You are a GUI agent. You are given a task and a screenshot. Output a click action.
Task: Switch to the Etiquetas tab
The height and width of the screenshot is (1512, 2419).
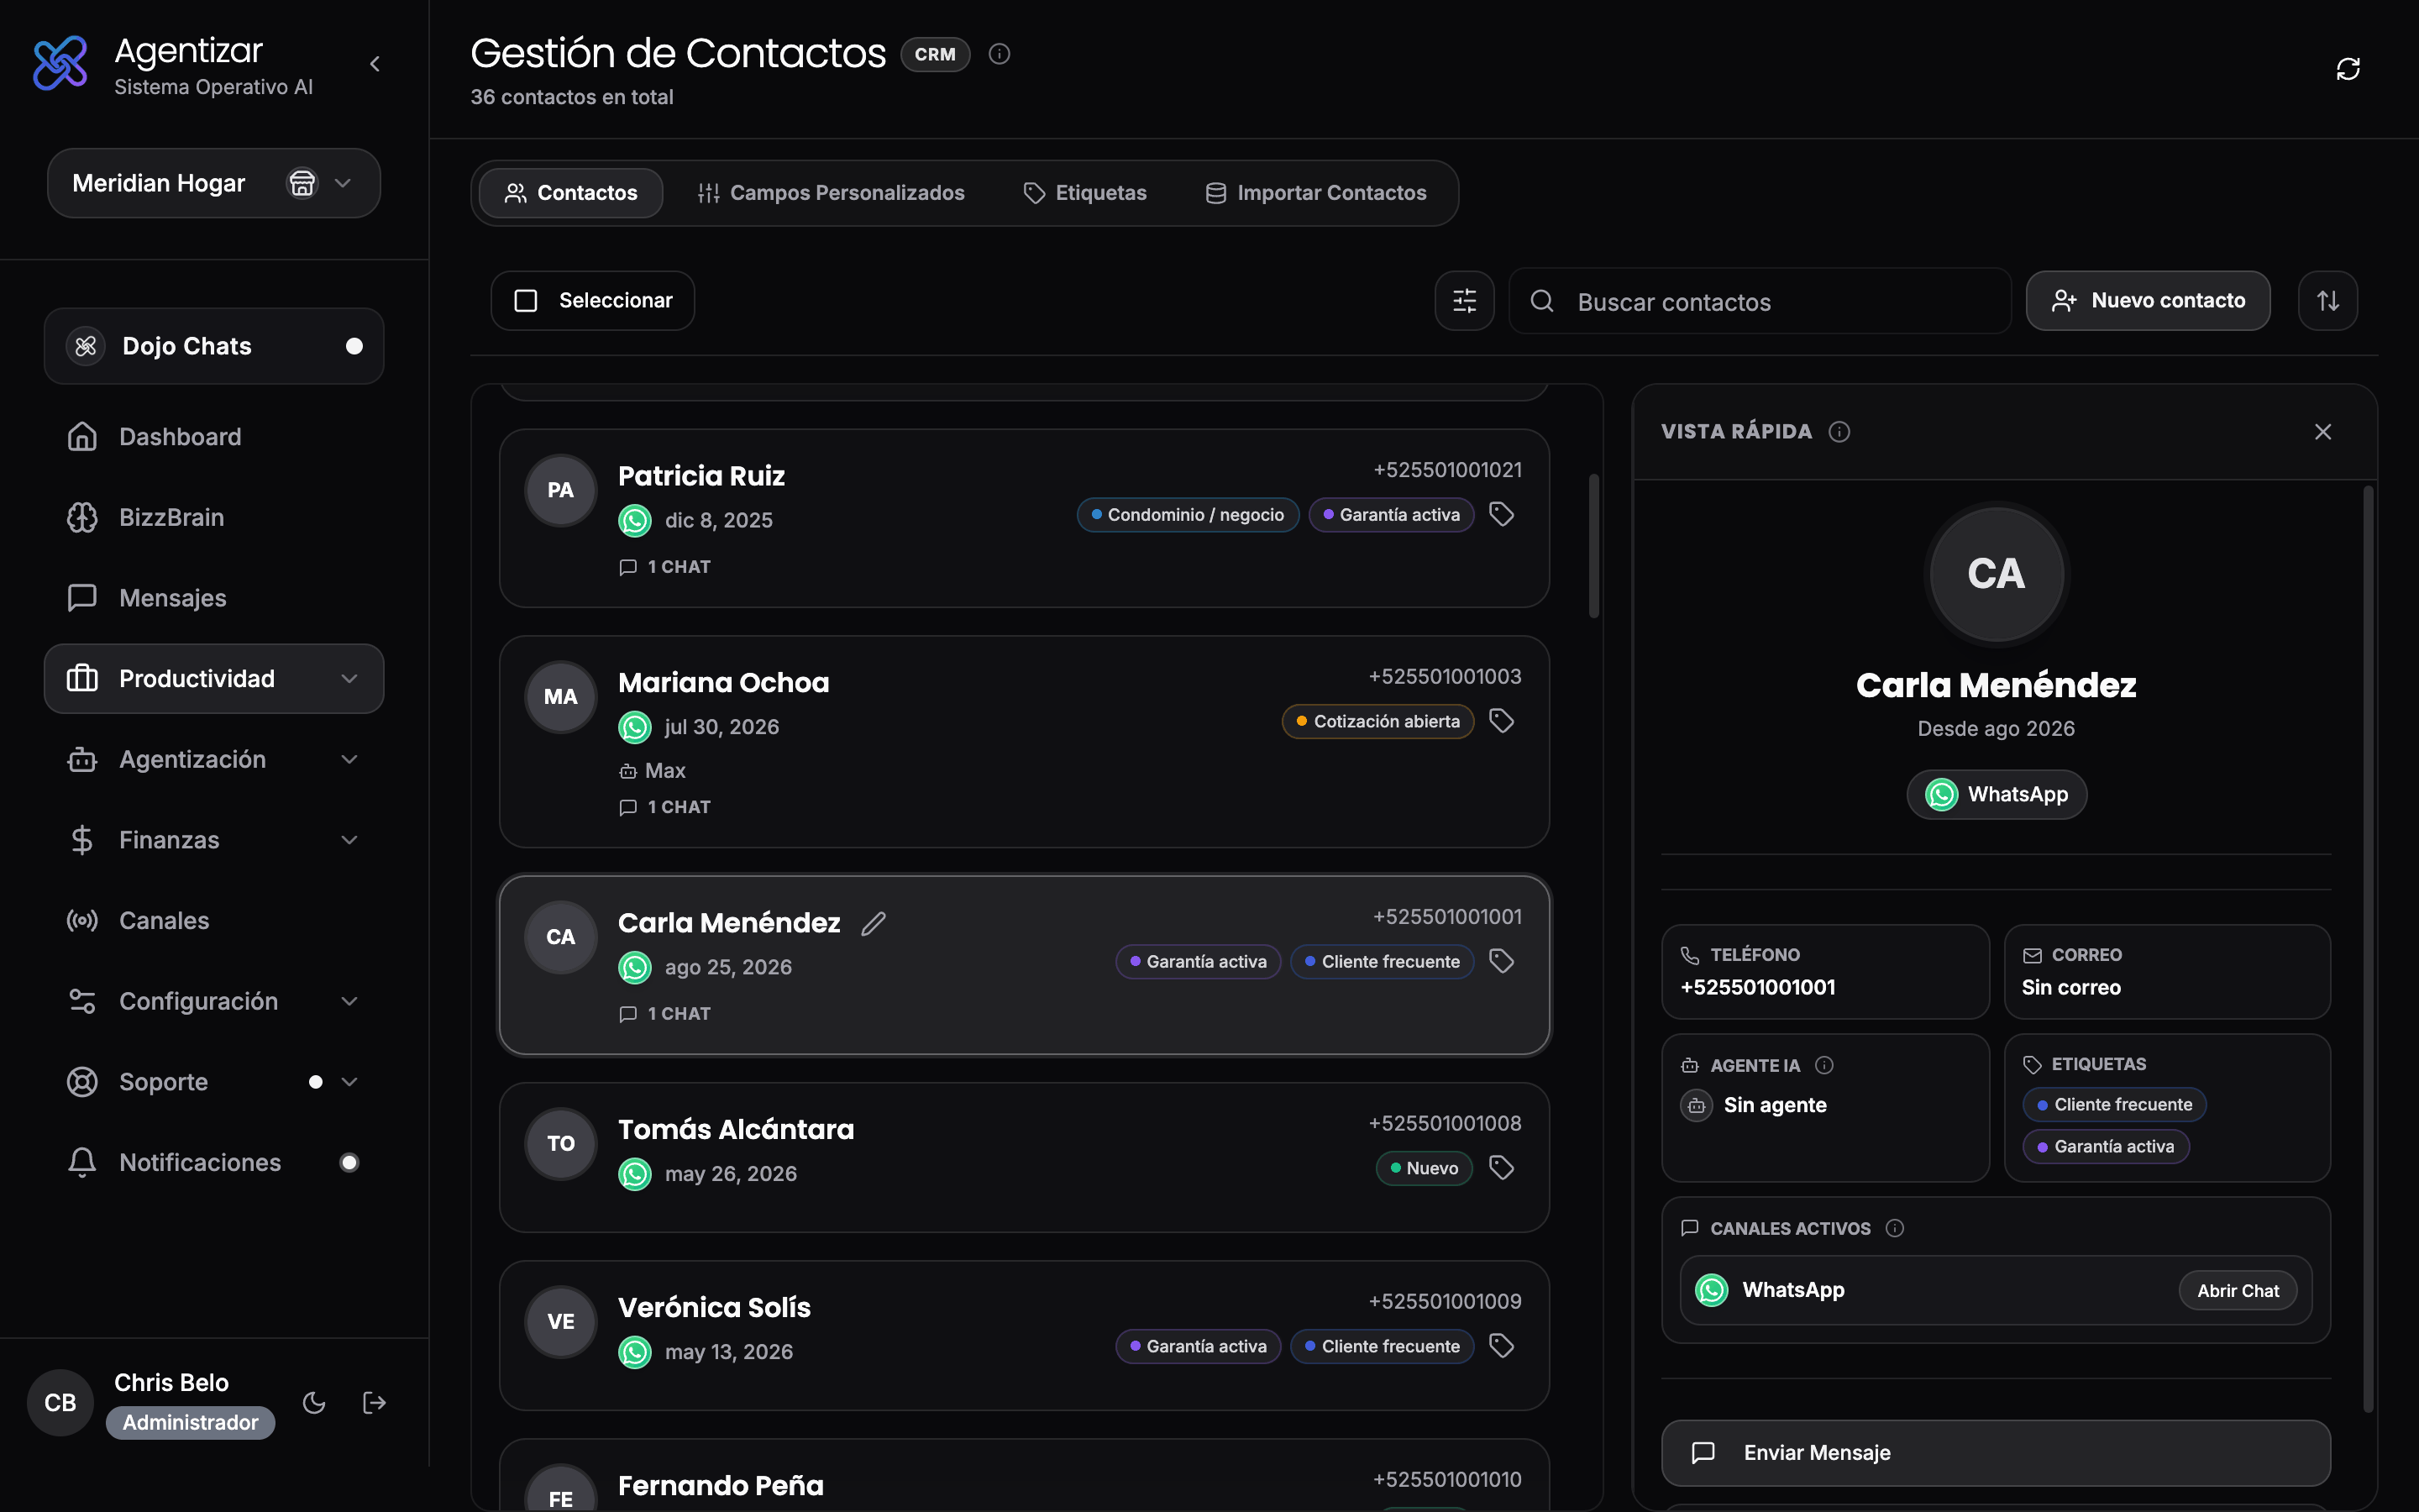1084,193
